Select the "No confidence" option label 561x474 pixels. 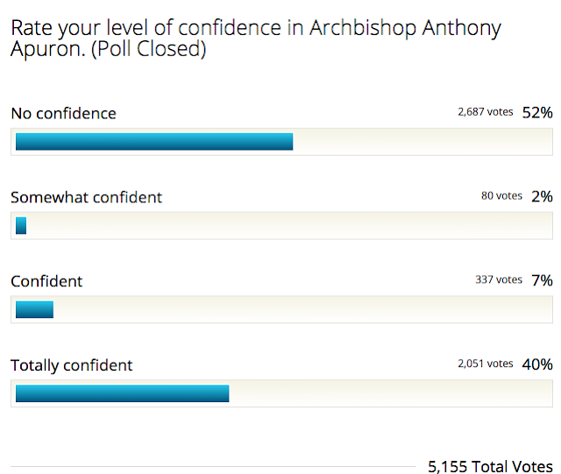coord(63,113)
